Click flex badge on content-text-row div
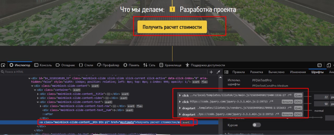This screenshot has width=334, height=135. coord(140,106)
